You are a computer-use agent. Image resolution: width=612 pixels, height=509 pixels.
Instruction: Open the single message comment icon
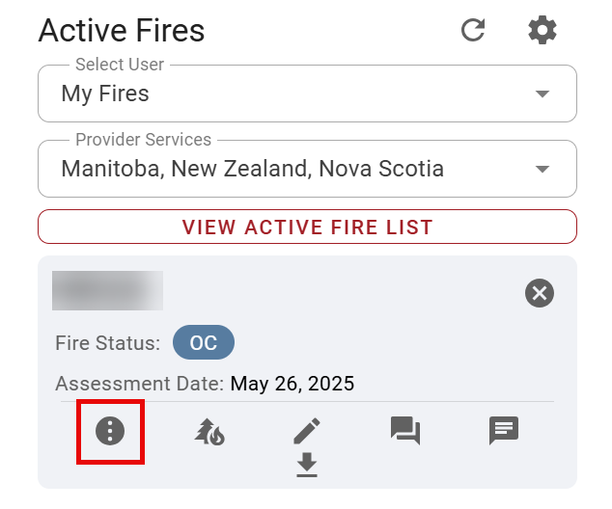tap(504, 430)
